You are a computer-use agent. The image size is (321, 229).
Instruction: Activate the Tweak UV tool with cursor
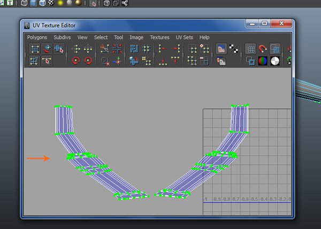(47, 61)
